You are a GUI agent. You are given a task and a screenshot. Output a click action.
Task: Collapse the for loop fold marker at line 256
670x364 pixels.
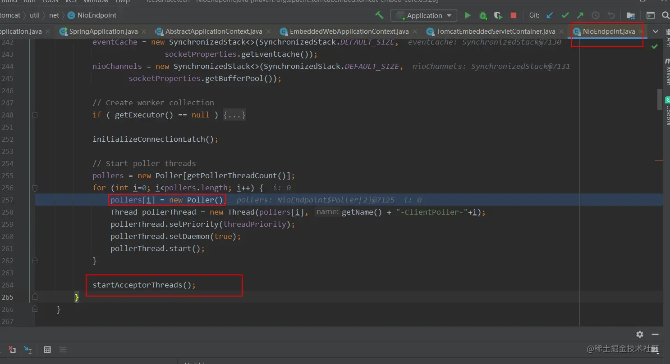pos(35,188)
